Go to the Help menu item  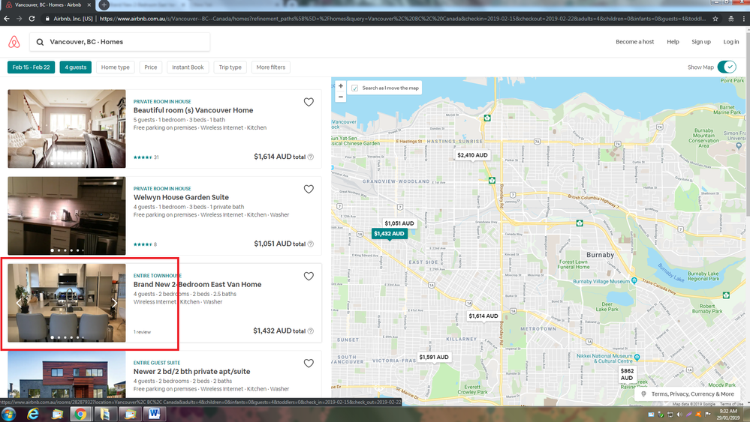coord(673,42)
